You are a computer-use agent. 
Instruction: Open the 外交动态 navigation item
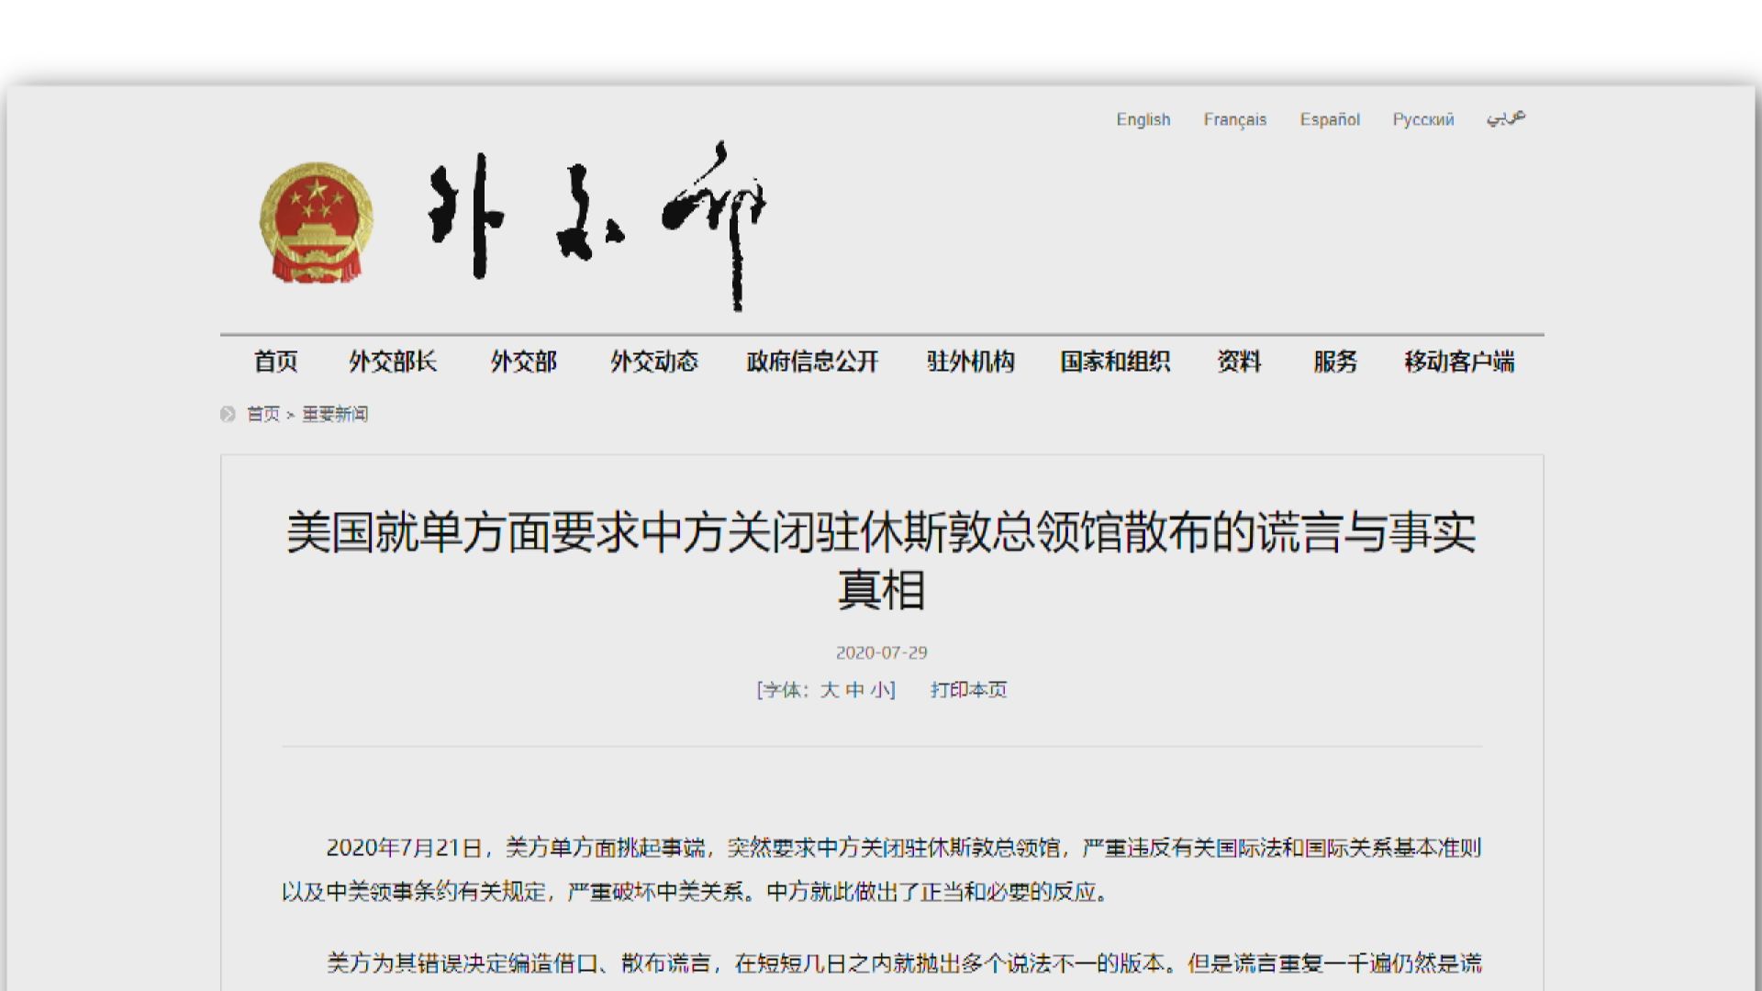point(653,362)
